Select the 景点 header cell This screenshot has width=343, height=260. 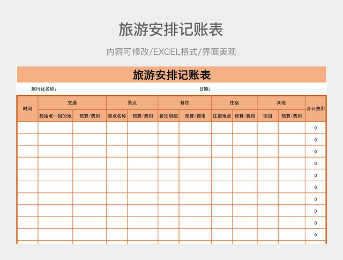click(132, 102)
